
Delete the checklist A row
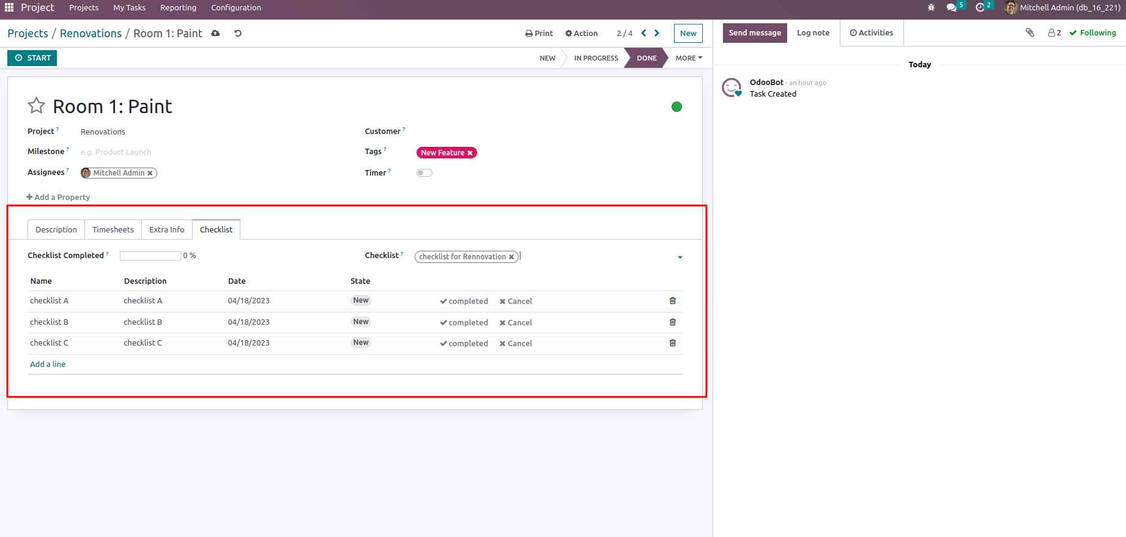tap(673, 301)
